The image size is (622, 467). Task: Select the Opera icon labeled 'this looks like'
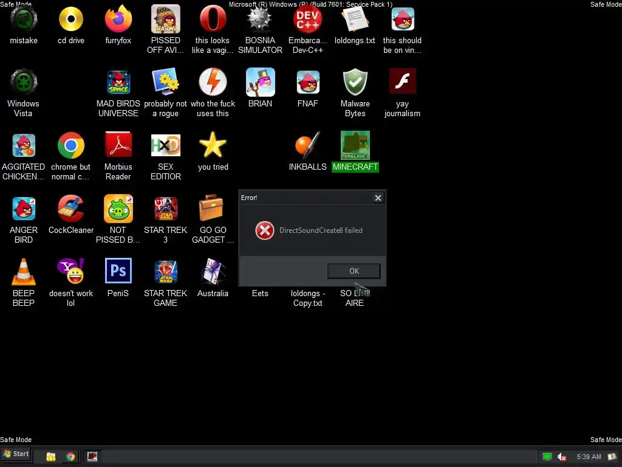coord(213,19)
